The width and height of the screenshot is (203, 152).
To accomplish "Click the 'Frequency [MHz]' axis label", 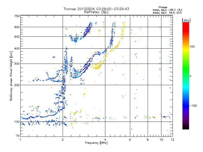I will [96, 143].
